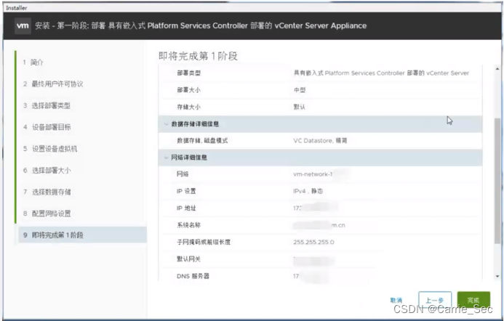Click the scrollbar up arrow
The width and height of the screenshot is (504, 321).
tap(497, 69)
